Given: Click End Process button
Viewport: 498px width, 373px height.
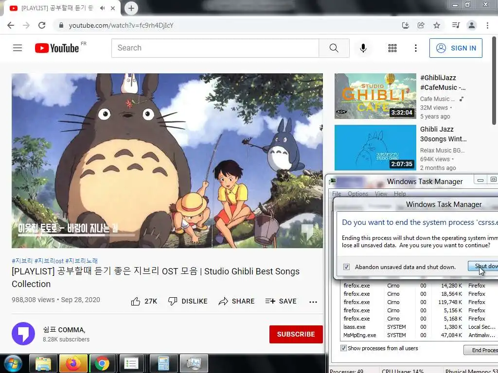Looking at the screenshot, I should [x=481, y=350].
